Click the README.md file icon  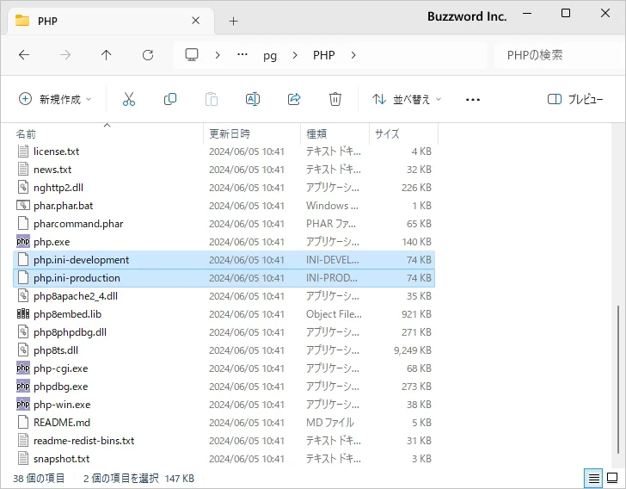coord(23,422)
